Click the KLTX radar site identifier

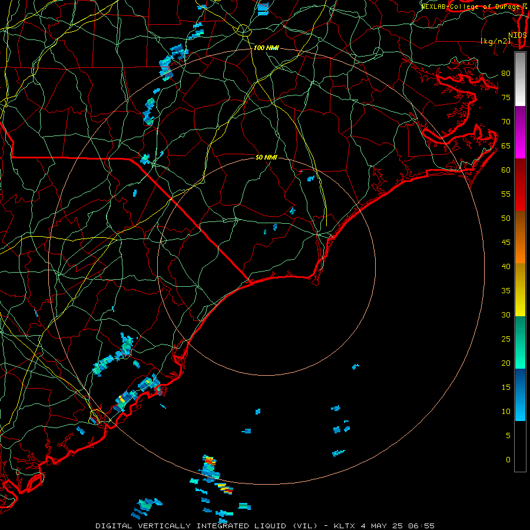coord(344,526)
